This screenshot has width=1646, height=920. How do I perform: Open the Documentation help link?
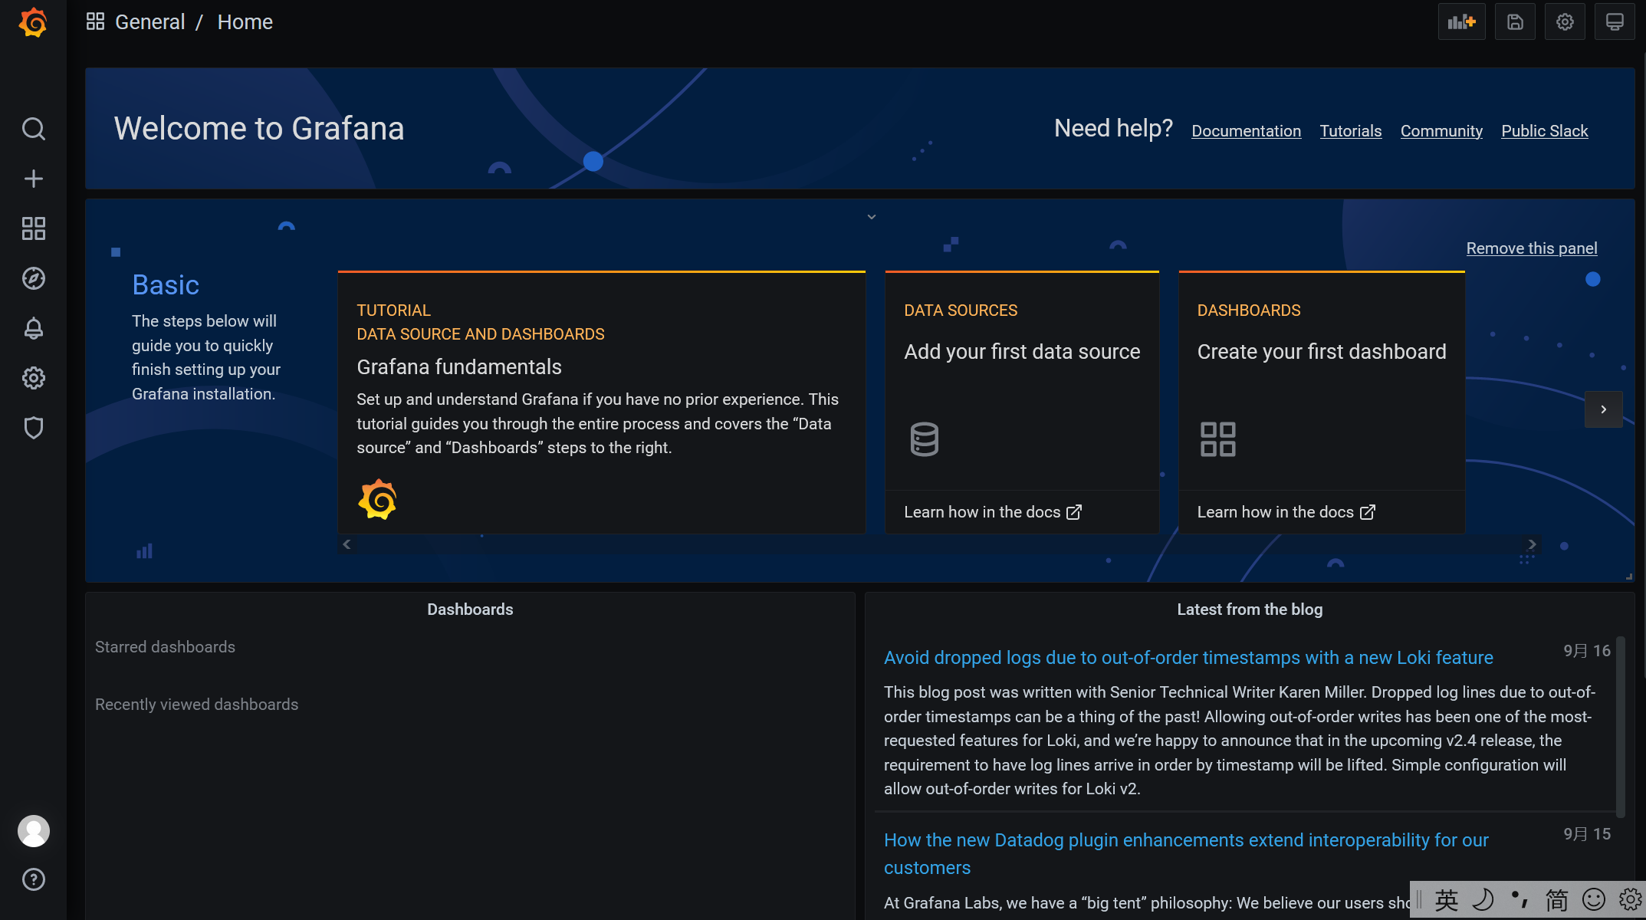click(x=1246, y=131)
